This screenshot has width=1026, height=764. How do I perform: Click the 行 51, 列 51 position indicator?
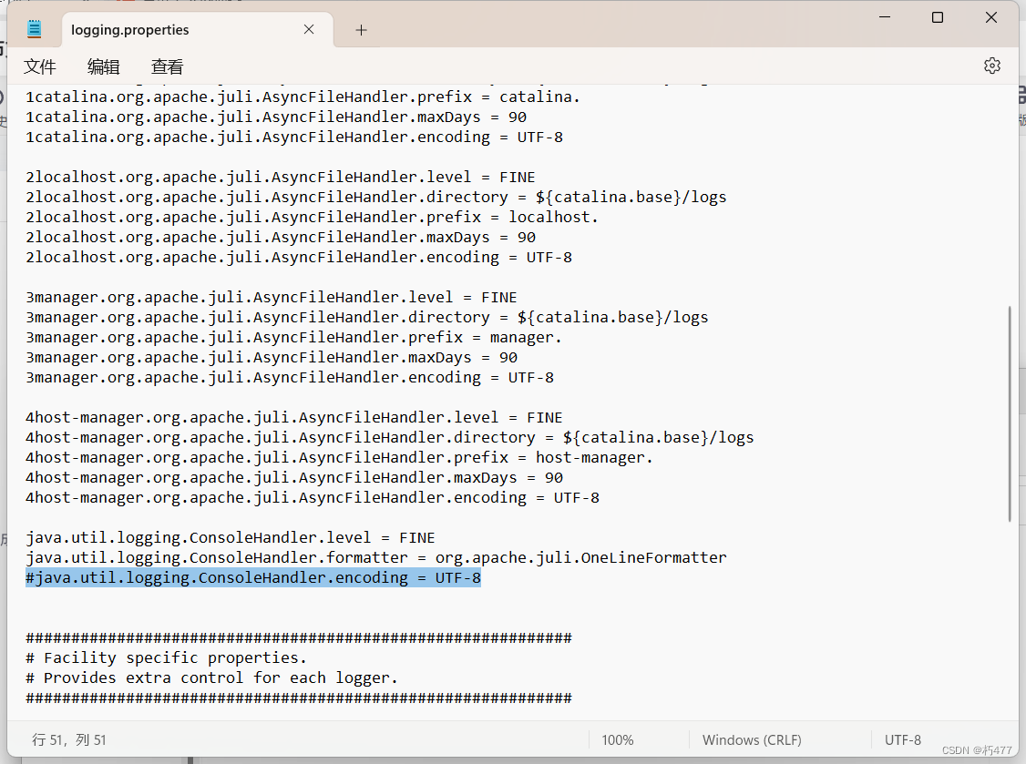point(69,739)
